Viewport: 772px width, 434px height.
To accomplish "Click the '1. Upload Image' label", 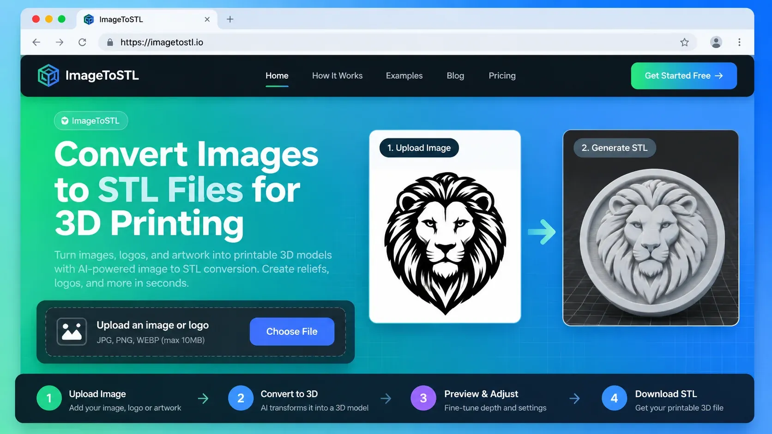I will tap(419, 148).
